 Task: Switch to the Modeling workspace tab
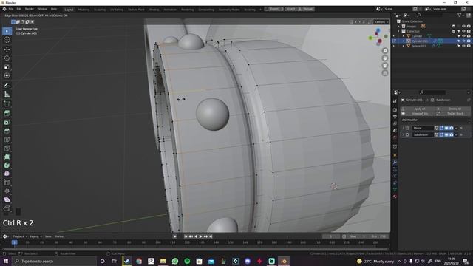tap(84, 10)
